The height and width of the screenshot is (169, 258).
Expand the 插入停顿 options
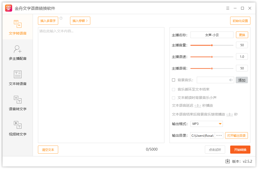pos(80,21)
